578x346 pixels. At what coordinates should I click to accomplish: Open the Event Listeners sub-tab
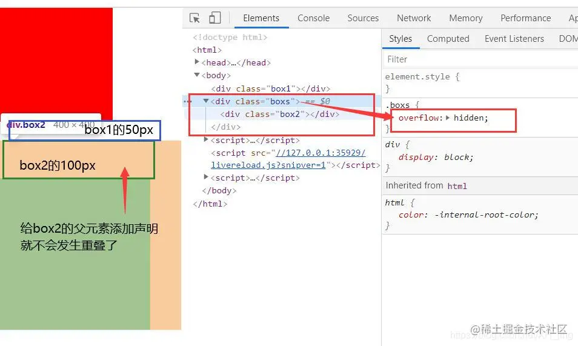(514, 39)
